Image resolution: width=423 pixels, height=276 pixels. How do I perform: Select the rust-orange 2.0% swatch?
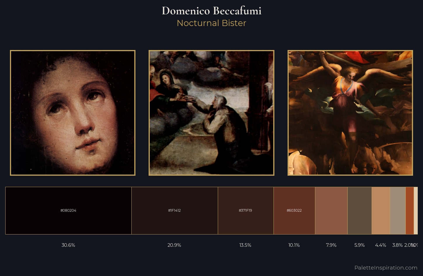click(x=410, y=211)
